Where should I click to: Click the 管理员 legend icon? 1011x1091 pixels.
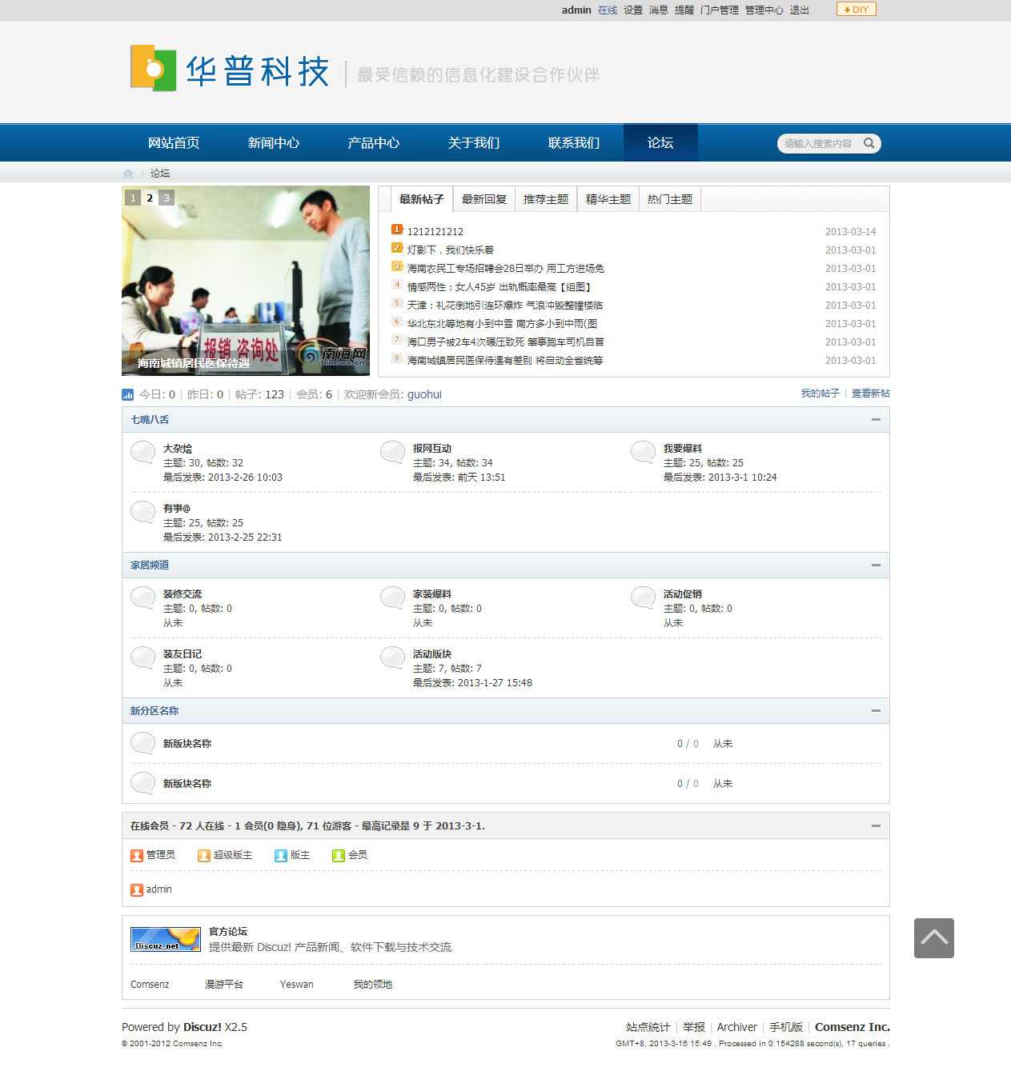pos(137,856)
